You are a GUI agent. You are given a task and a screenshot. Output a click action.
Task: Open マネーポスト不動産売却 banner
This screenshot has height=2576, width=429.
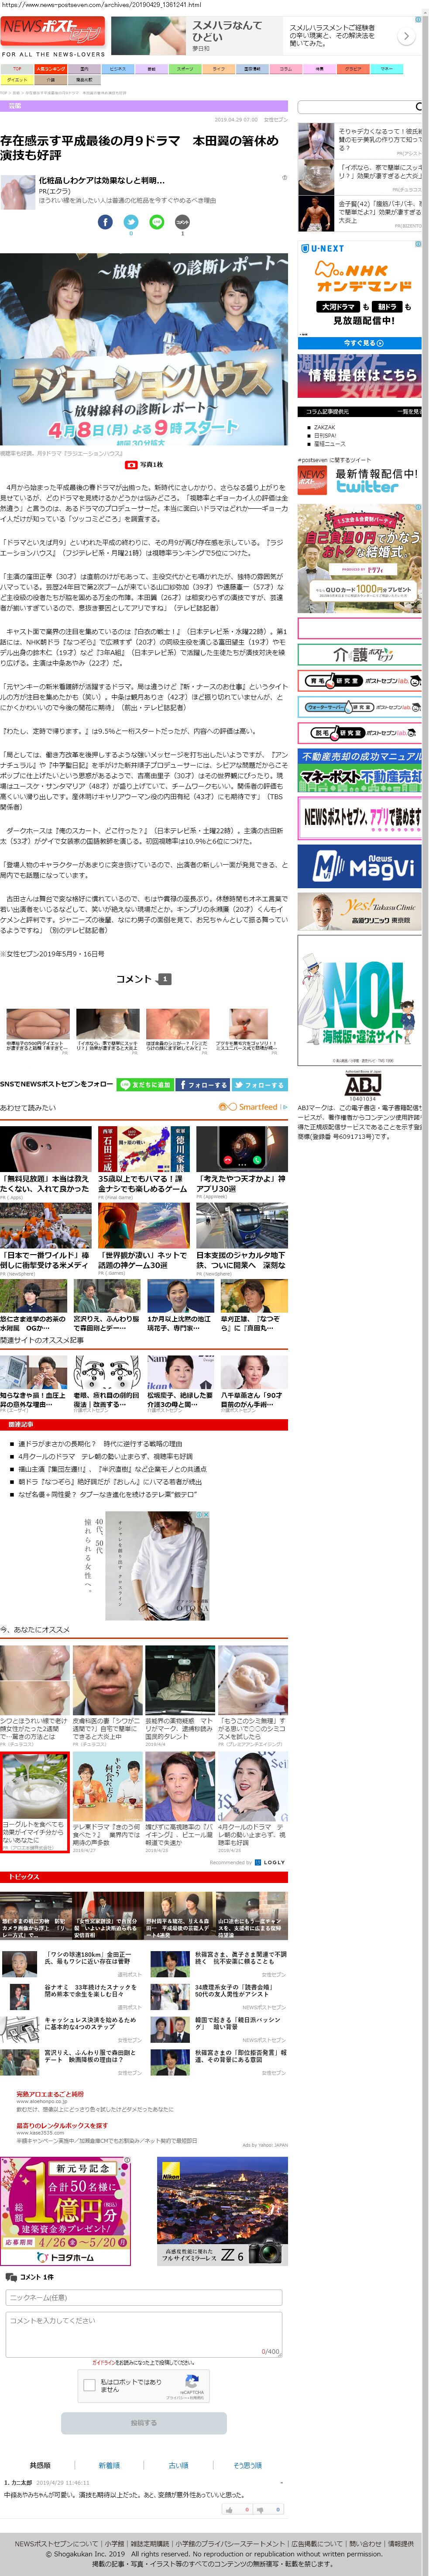(359, 769)
